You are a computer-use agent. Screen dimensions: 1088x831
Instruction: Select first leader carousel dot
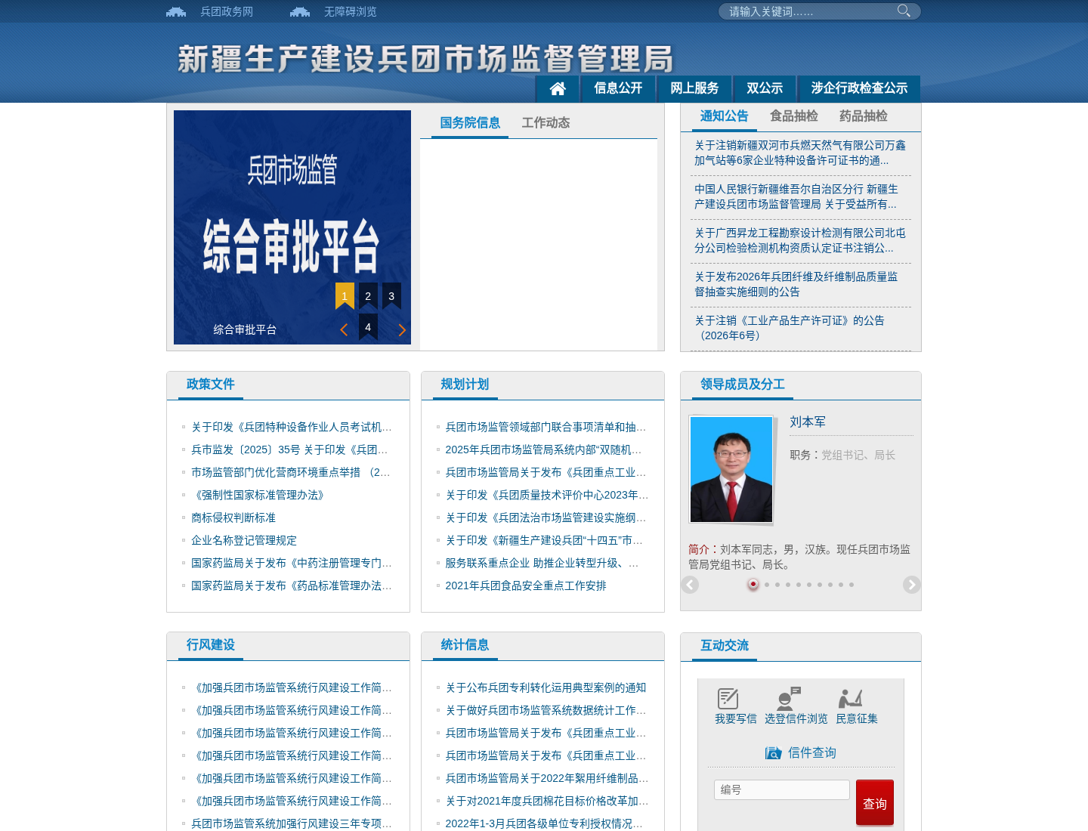pyautogui.click(x=753, y=584)
